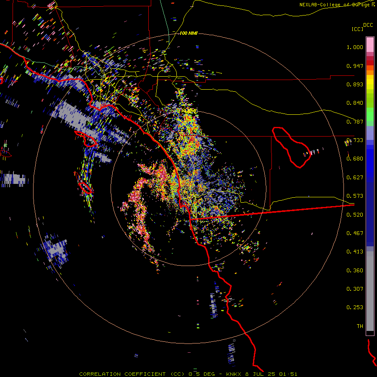Click the 0.360 color scale label
This screenshot has height=377, width=377.
pos(355,271)
